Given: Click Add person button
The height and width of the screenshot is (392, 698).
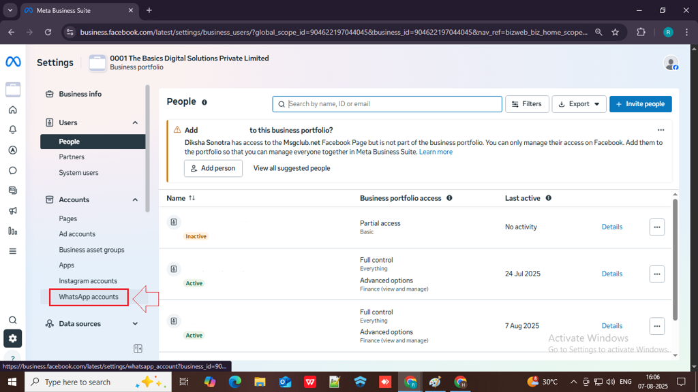Looking at the screenshot, I should pos(213,169).
